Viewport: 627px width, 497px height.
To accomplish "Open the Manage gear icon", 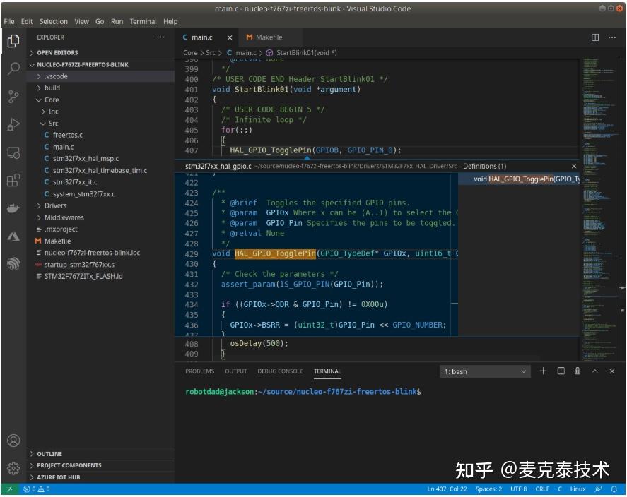I will (x=13, y=467).
